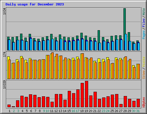Click the day label 21
This screenshot has width=147, height=114.
click(95, 111)
